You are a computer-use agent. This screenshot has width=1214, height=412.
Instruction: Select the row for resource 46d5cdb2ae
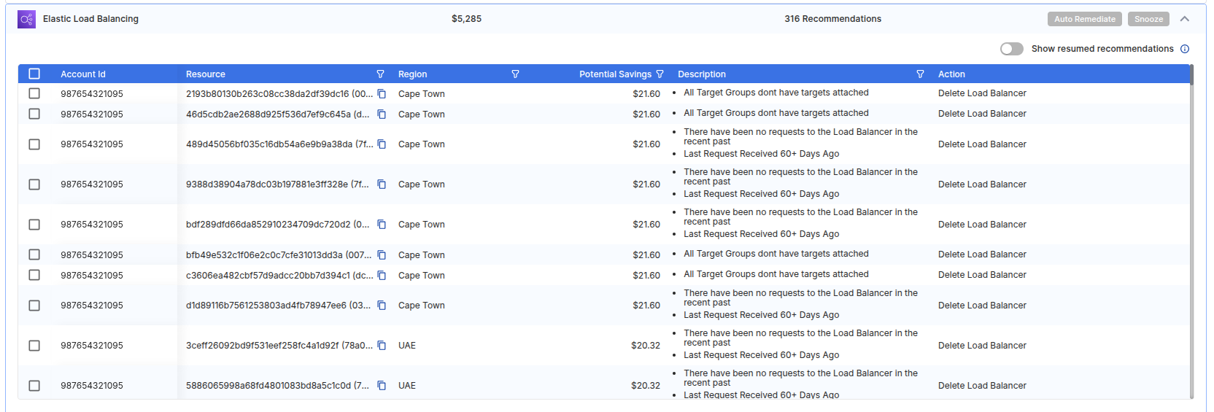tap(34, 114)
